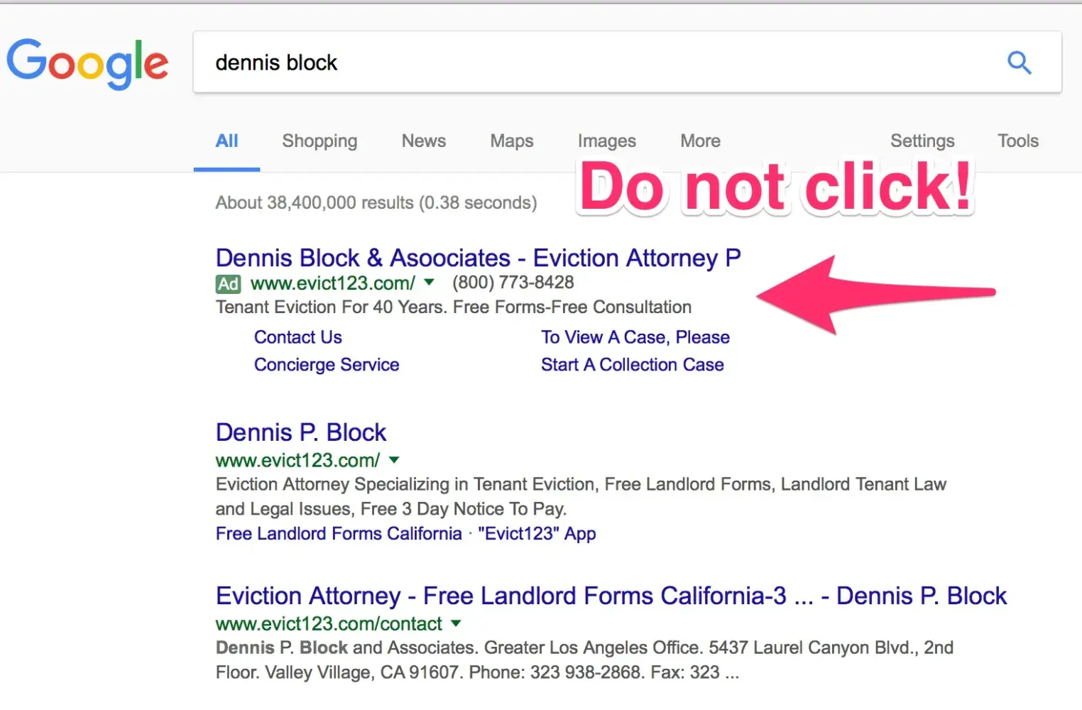Click the green Ad badge

[228, 284]
